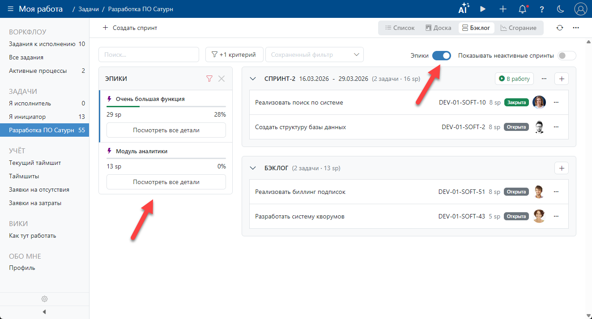Switch to the Сгорание view tab
Viewport: 592px width, 319px height.
518,28
